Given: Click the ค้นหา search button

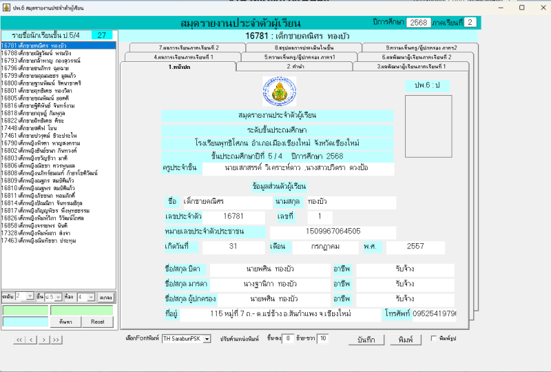Looking at the screenshot, I should point(65,322).
